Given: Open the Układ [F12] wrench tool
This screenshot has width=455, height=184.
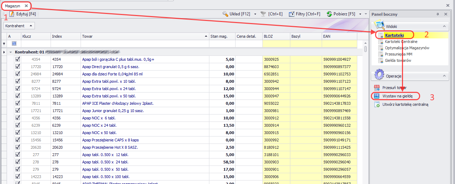Looking at the screenshot, I should pos(225,14).
